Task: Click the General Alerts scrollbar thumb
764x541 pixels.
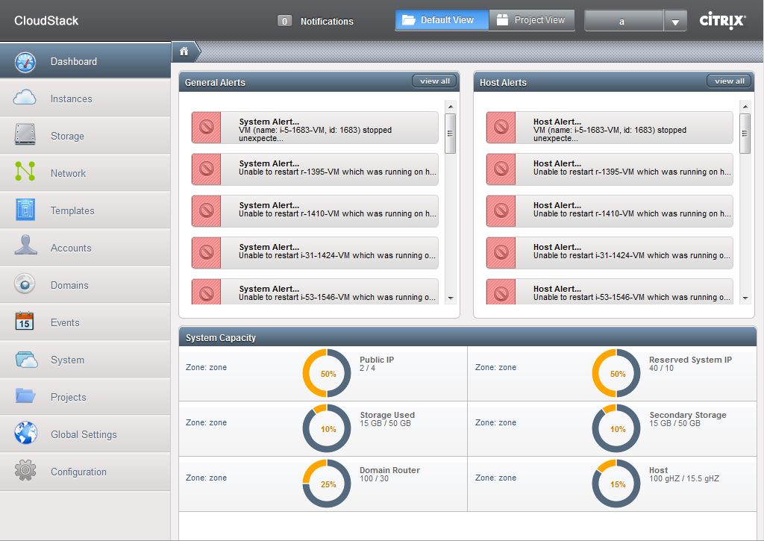Action: [x=450, y=134]
